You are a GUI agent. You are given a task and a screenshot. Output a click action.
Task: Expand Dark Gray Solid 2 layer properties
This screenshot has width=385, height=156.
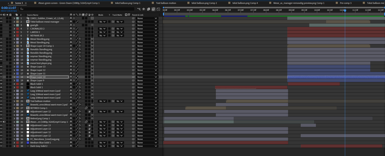(14, 146)
